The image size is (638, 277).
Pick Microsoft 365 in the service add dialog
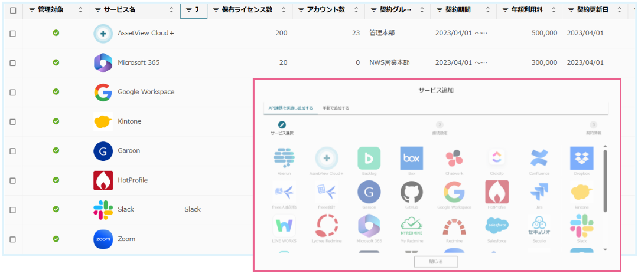coord(369,226)
